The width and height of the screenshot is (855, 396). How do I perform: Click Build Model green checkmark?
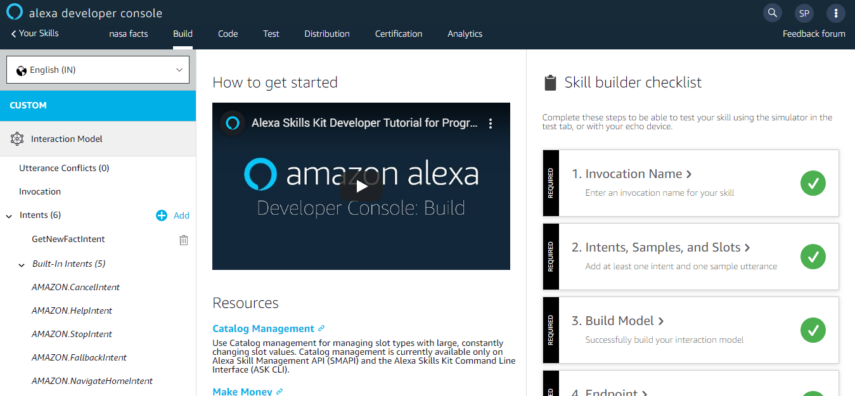[x=813, y=330]
